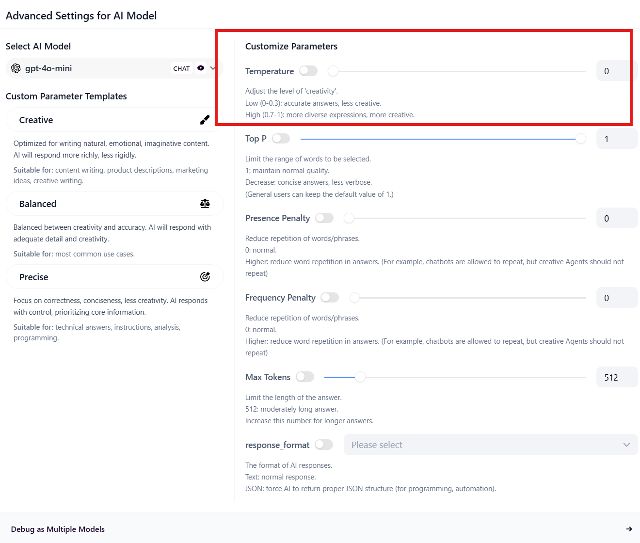Viewport: 640px width, 543px height.
Task: Click the Customize Parameters heading
Action: (x=291, y=47)
